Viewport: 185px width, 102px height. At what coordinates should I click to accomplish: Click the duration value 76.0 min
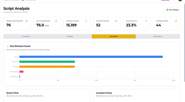[42, 25]
